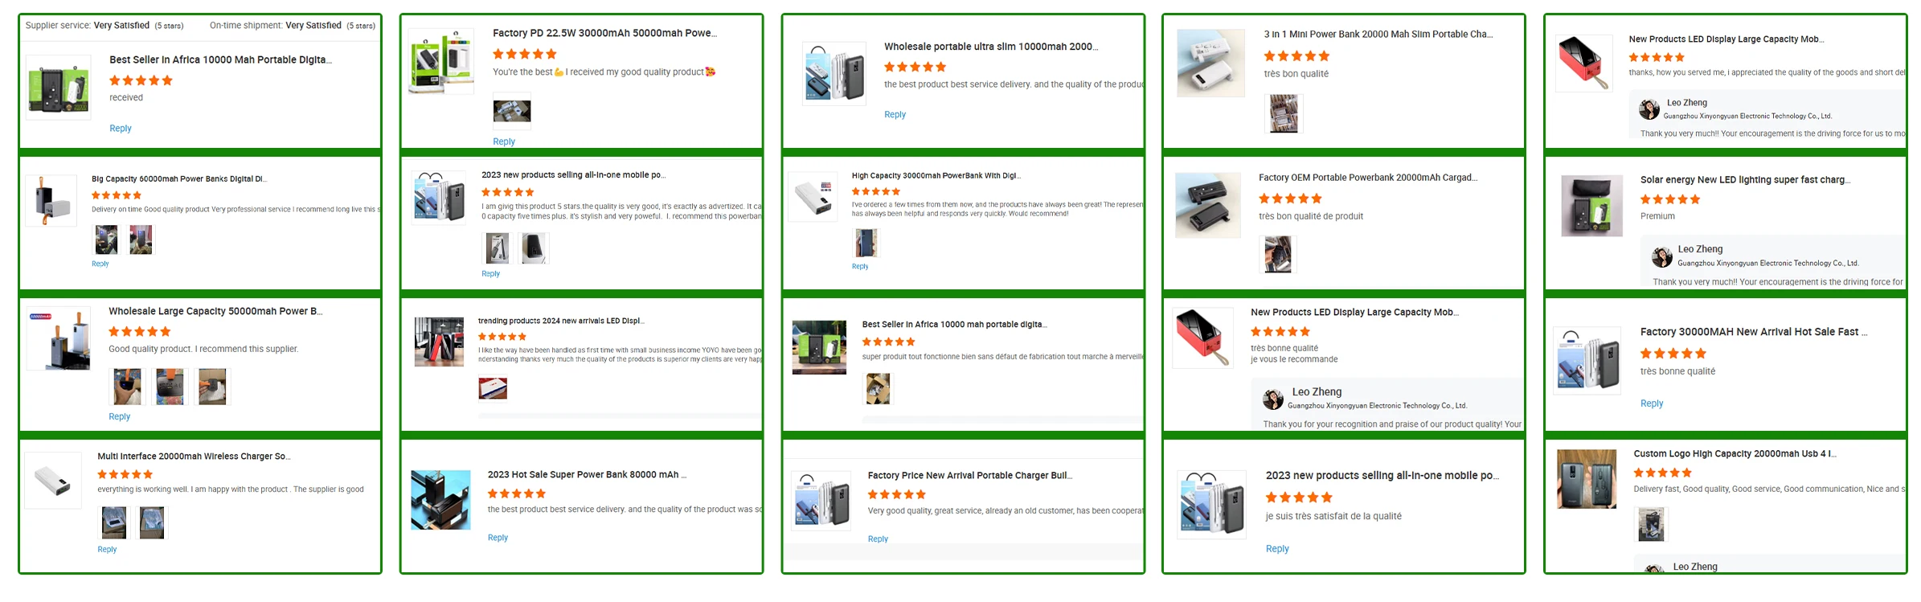Screen dimensions: 1921x602
Task: View review photo under Custom Logo High Capacity 20000mah
Action: (1652, 525)
